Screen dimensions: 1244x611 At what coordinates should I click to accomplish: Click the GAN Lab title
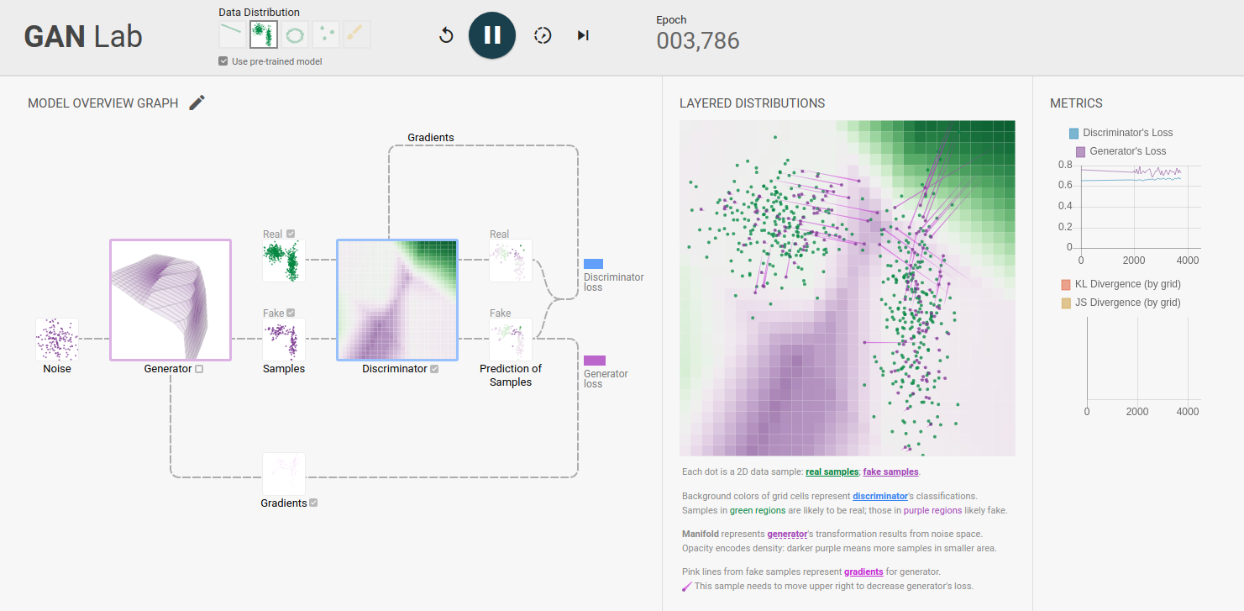[83, 36]
